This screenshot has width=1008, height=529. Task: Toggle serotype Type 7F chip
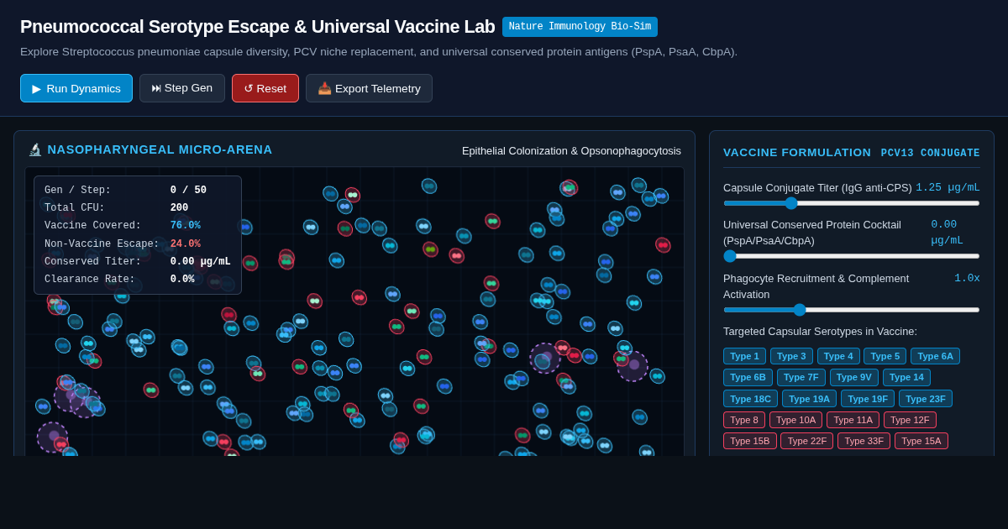tap(801, 378)
